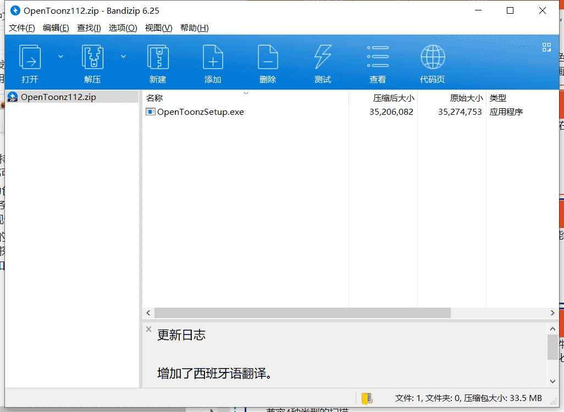Click the OpenToonzSetup.exe file icon
This screenshot has width=564, height=412.
coord(151,112)
